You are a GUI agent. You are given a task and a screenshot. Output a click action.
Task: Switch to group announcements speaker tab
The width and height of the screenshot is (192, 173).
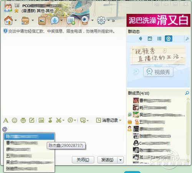[x=141, y=38]
